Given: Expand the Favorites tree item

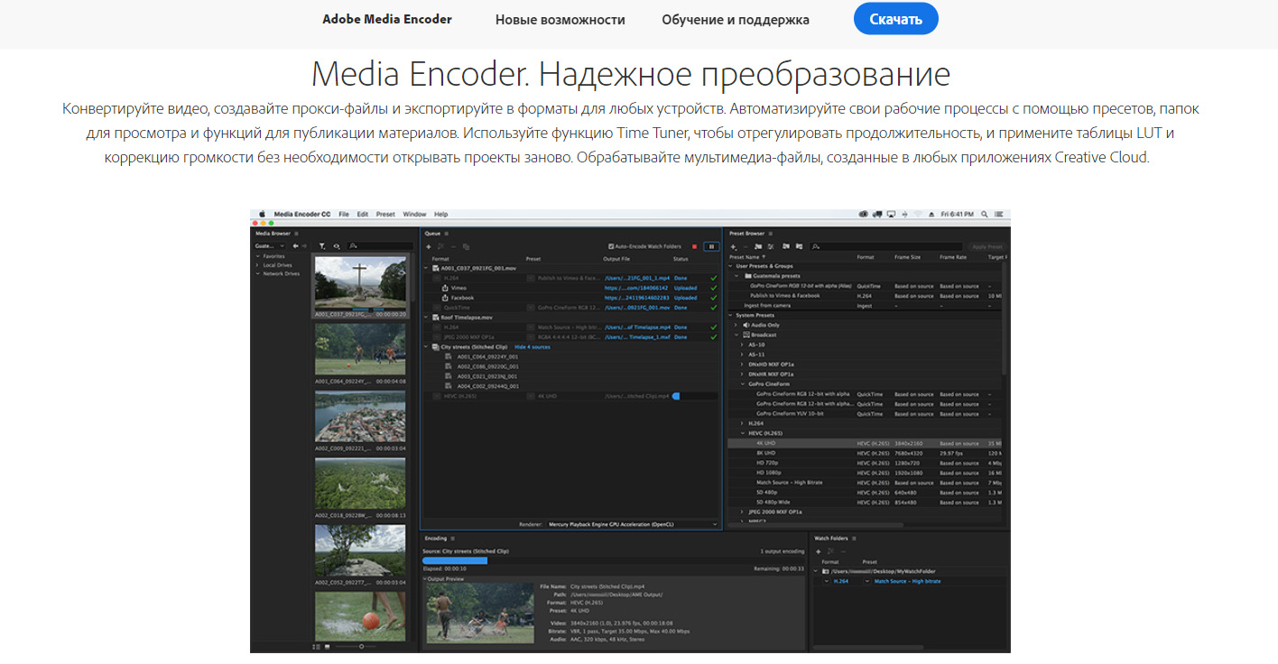Looking at the screenshot, I should click(x=257, y=256).
